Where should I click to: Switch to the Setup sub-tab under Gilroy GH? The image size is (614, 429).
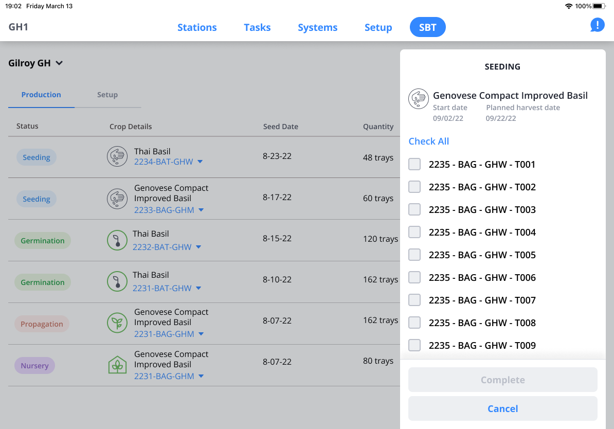tap(107, 95)
